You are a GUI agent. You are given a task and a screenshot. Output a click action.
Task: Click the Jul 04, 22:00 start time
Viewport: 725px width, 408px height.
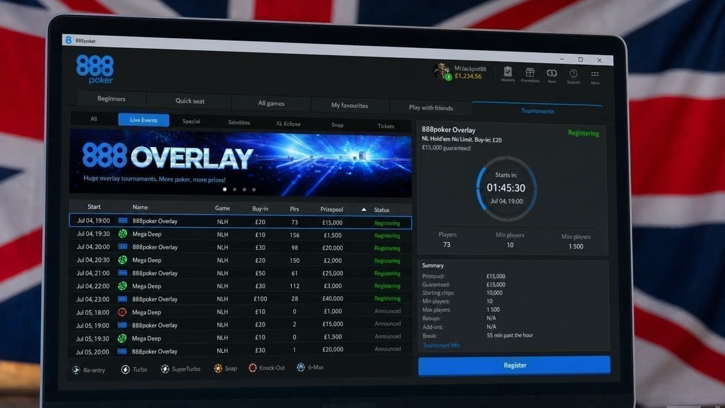[x=93, y=285]
